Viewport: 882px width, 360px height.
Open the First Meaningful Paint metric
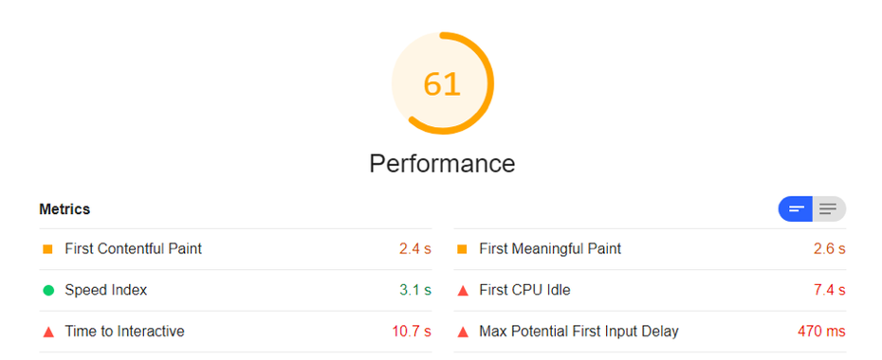coord(650,249)
